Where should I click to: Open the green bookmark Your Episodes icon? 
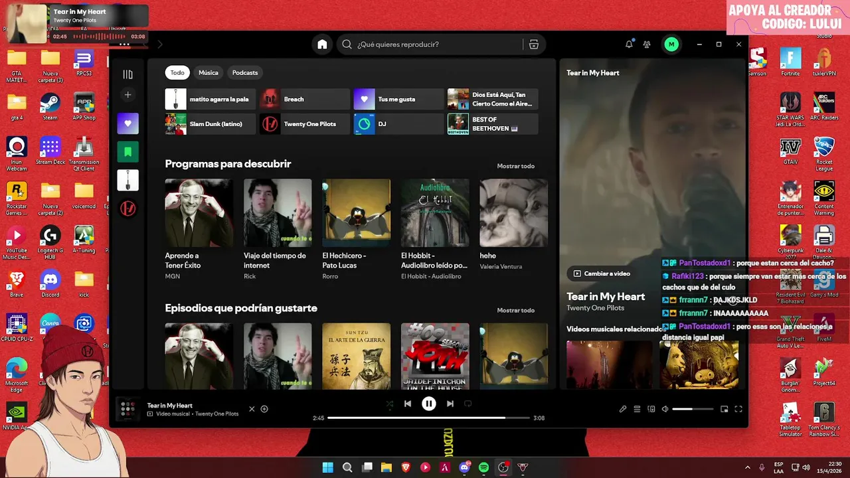[128, 152]
